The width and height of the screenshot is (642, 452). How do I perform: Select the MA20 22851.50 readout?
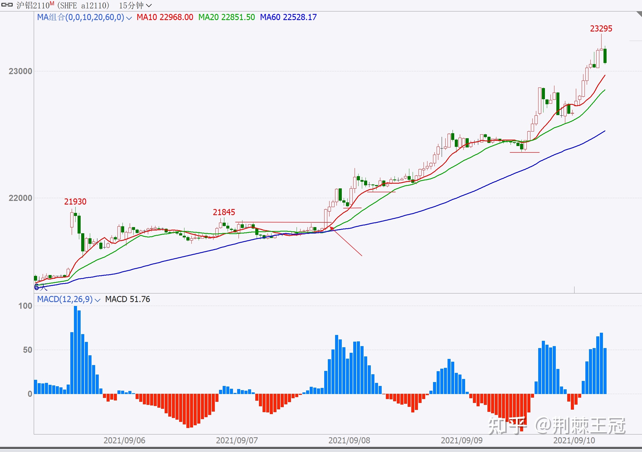pyautogui.click(x=227, y=17)
